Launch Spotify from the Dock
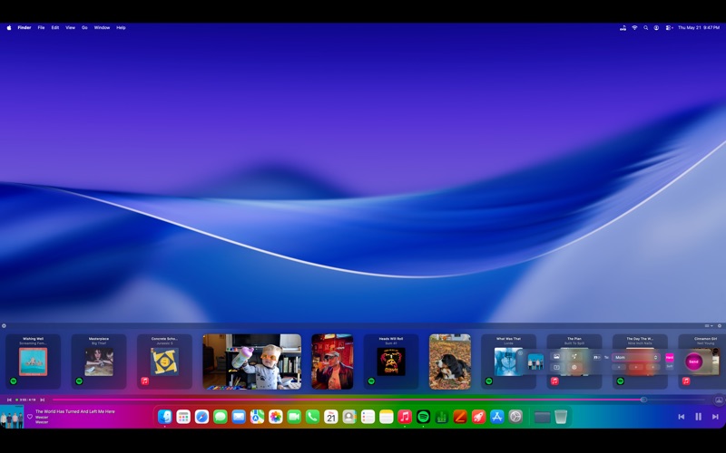The image size is (726, 453). [x=423, y=417]
